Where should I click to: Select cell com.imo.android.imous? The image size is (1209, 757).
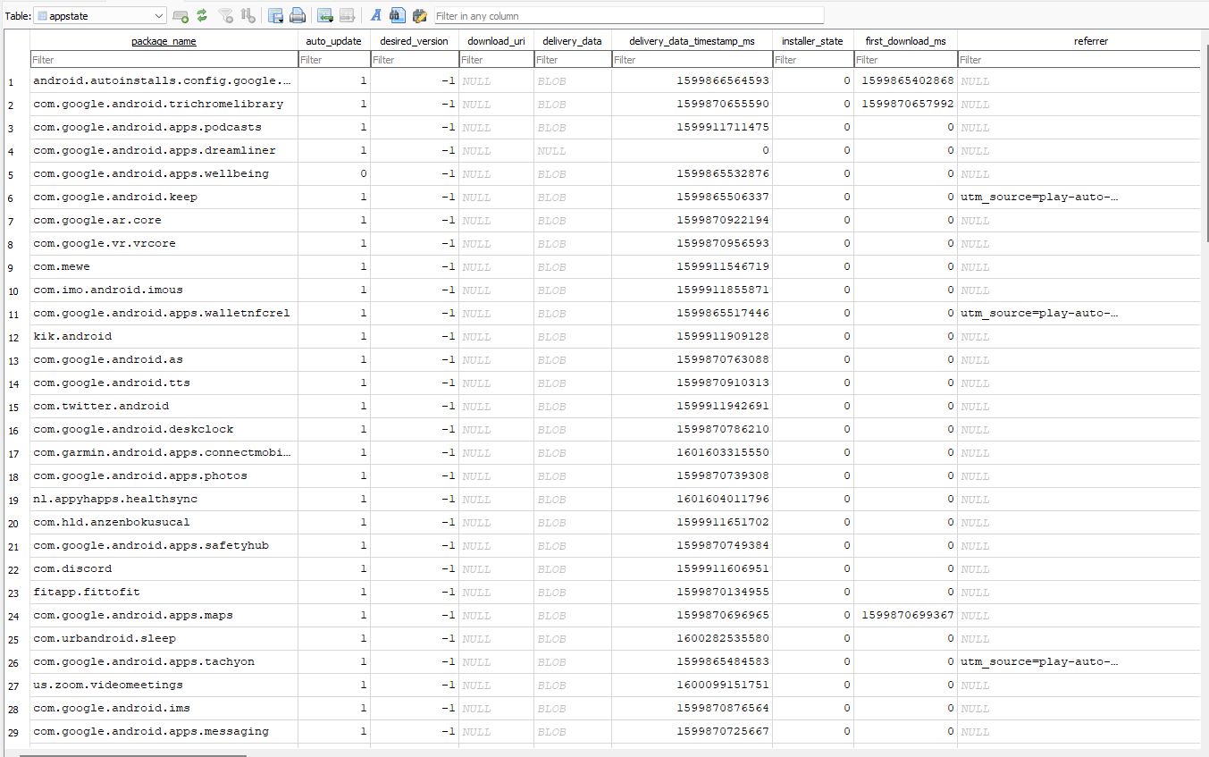click(164, 290)
